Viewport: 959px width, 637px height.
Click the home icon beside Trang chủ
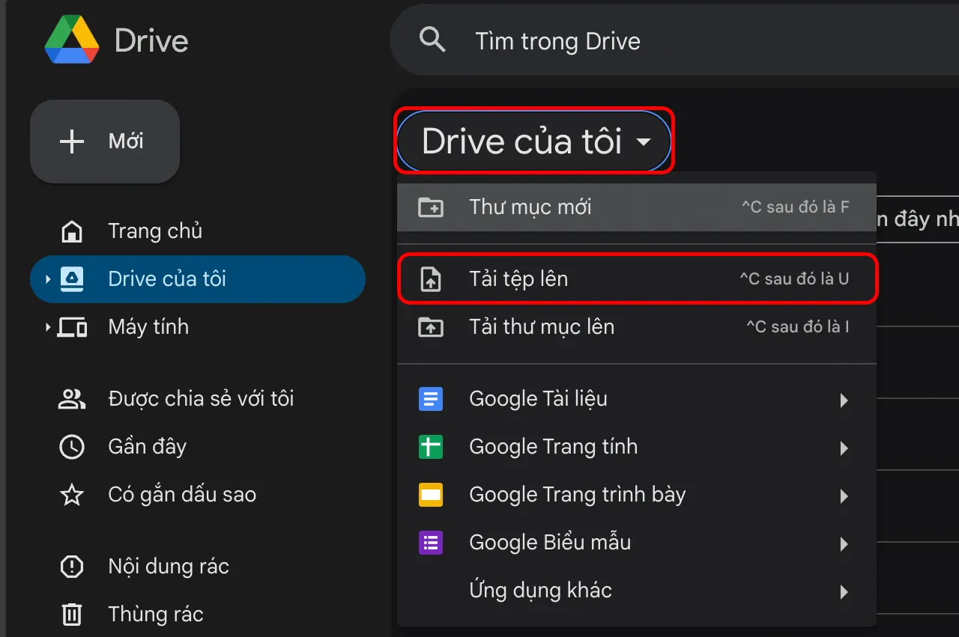pos(71,231)
